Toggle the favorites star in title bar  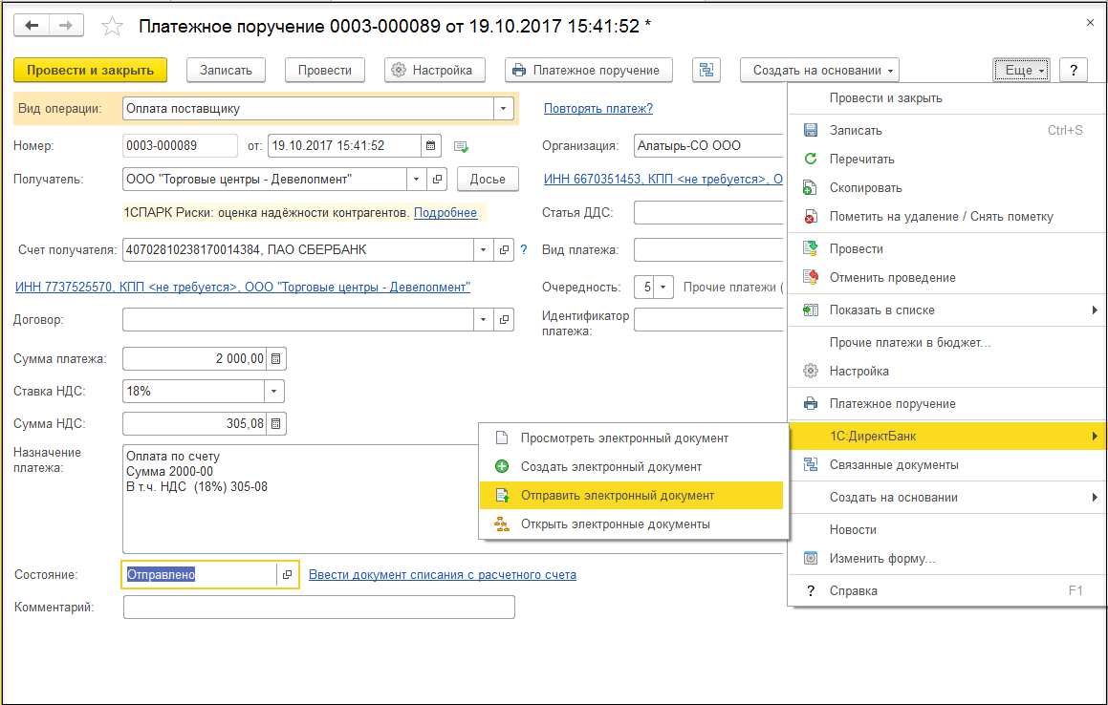coord(111,27)
